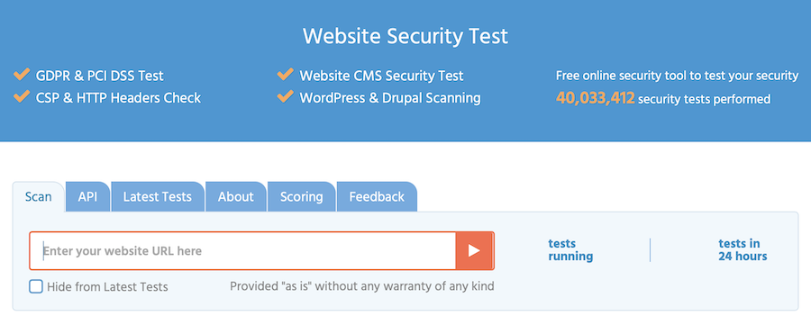Image resolution: width=811 pixels, height=325 pixels.
Task: Focus the website URL input field
Action: point(242,250)
